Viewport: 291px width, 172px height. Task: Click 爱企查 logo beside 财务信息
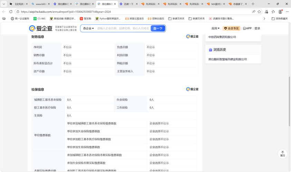[x=192, y=36]
